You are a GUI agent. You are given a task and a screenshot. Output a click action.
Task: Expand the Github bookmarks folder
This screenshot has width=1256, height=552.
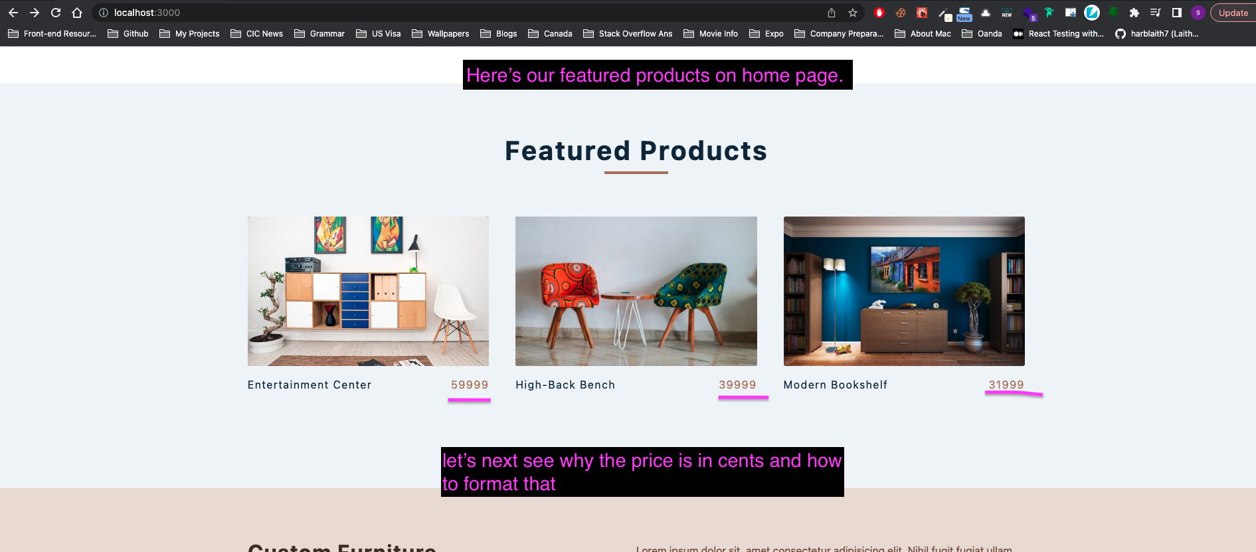click(128, 34)
